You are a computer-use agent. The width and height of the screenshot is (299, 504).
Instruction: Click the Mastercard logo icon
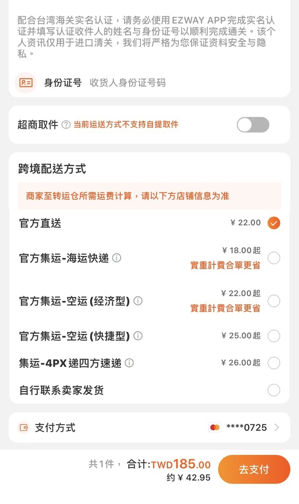215,428
